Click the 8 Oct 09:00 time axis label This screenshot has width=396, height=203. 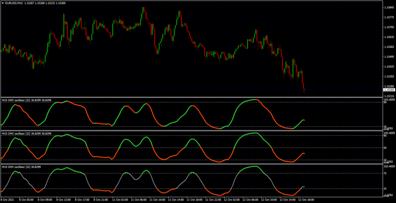click(x=46, y=200)
